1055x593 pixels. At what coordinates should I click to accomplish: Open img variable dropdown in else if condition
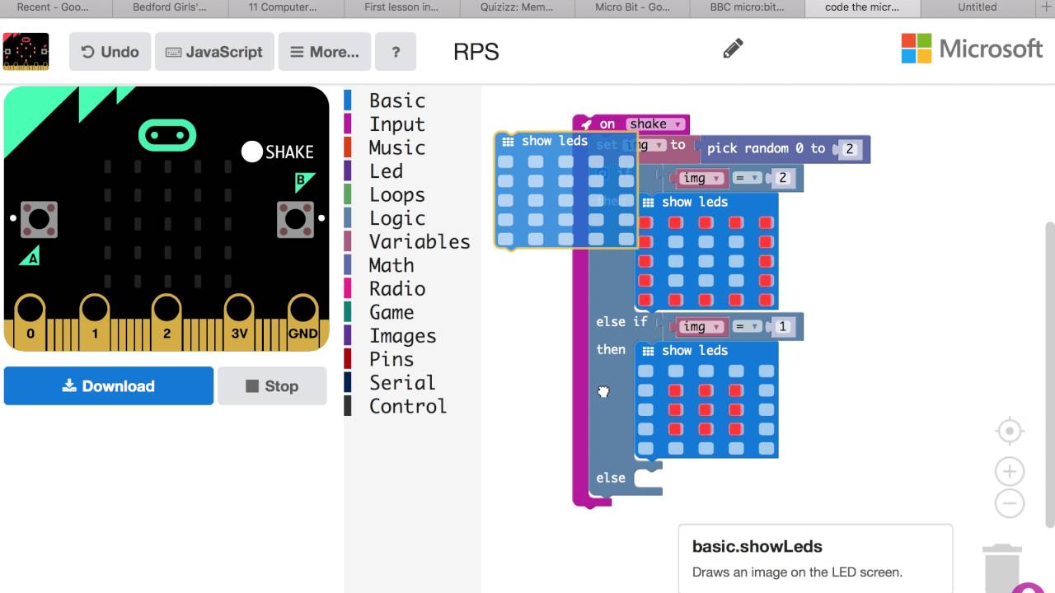click(x=701, y=327)
